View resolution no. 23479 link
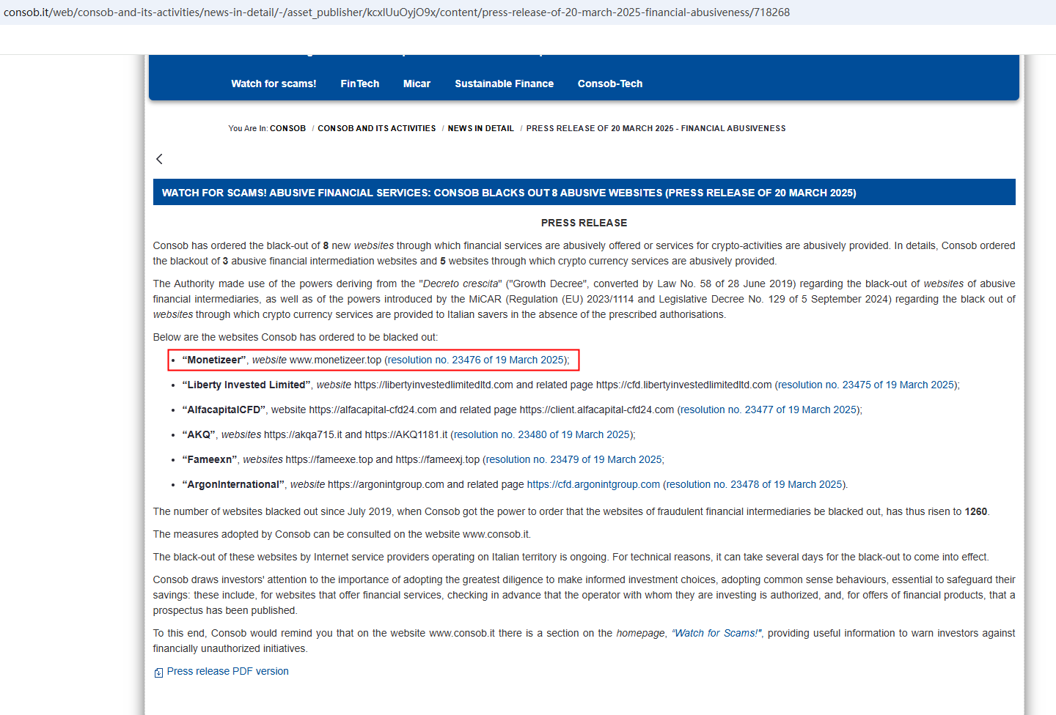Screen dimensions: 1056x715 tap(574, 459)
